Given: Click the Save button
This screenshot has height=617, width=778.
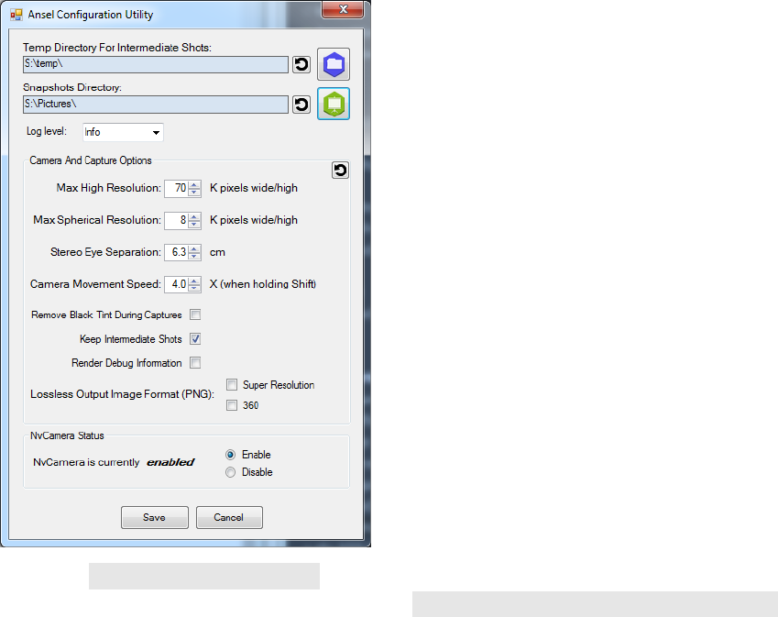Looking at the screenshot, I should (x=155, y=518).
